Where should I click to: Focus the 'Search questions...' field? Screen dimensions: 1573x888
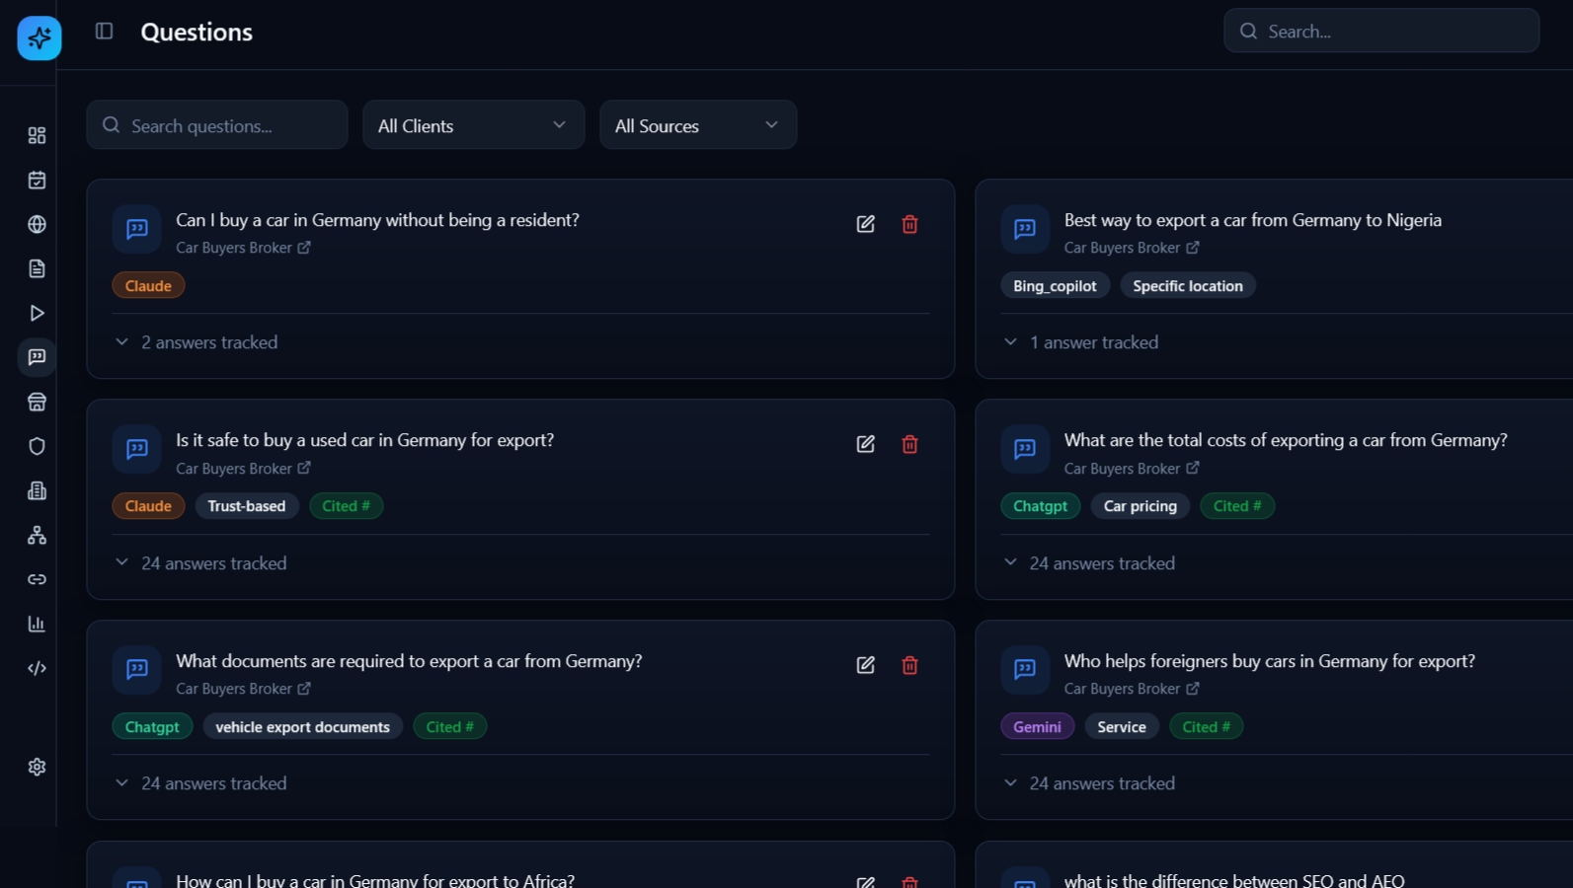pos(217,125)
